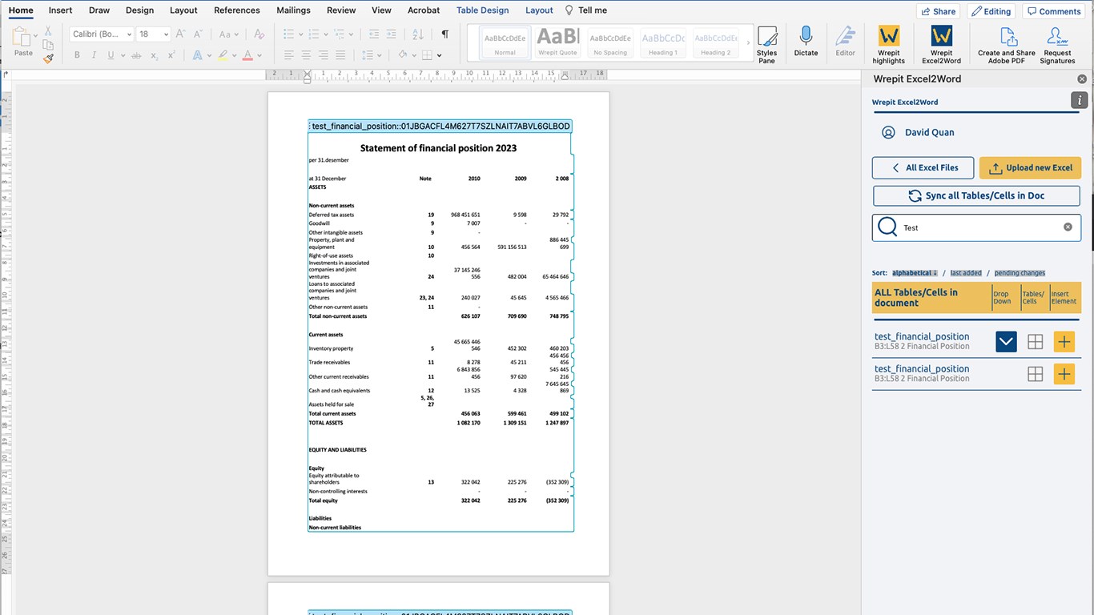Toggle Italic formatting

point(94,55)
